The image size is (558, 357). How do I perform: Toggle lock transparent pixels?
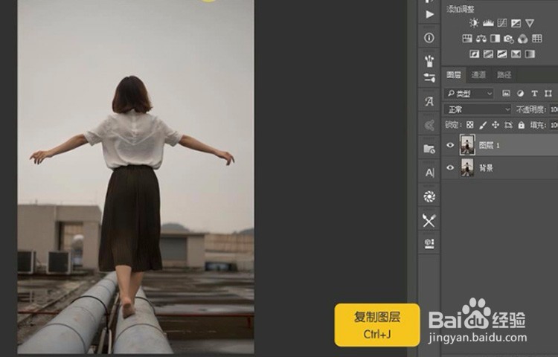(470, 125)
